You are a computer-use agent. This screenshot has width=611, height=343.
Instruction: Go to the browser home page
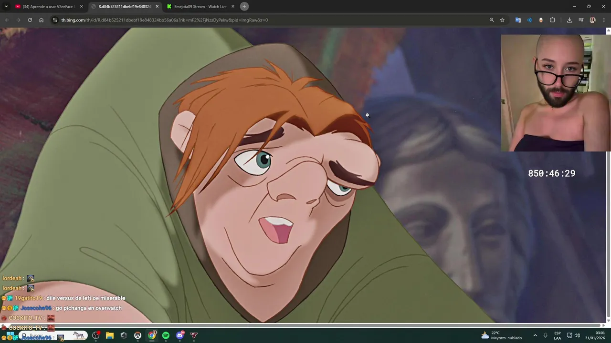42,20
